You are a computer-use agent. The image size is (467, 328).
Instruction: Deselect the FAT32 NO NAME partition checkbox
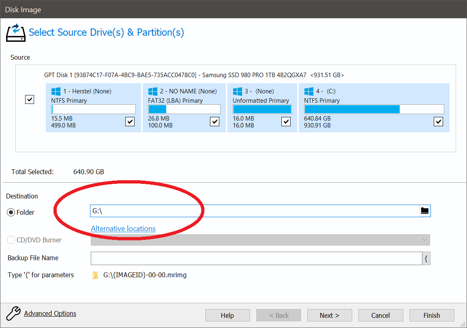click(x=215, y=121)
